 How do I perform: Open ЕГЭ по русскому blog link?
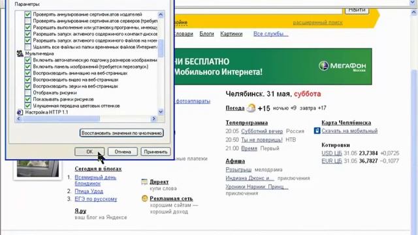[96, 198]
